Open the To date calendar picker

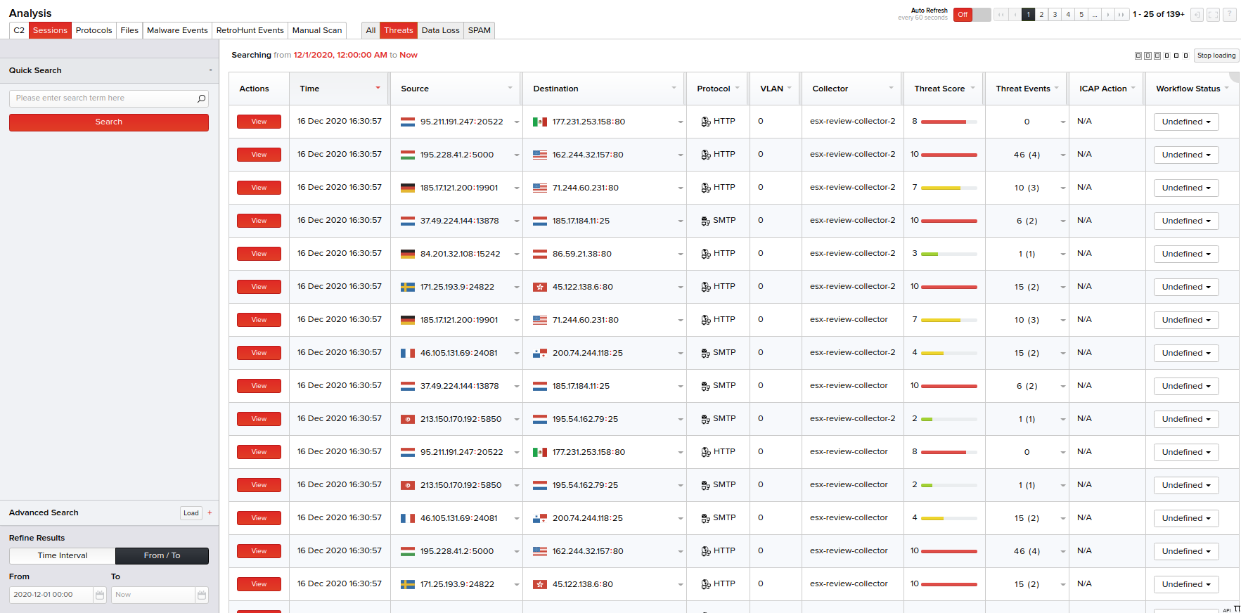tap(202, 595)
